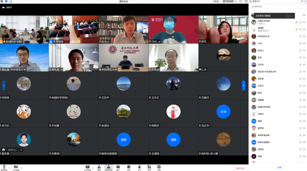
Task: Click the red leave meeting button
Action: click(x=240, y=168)
